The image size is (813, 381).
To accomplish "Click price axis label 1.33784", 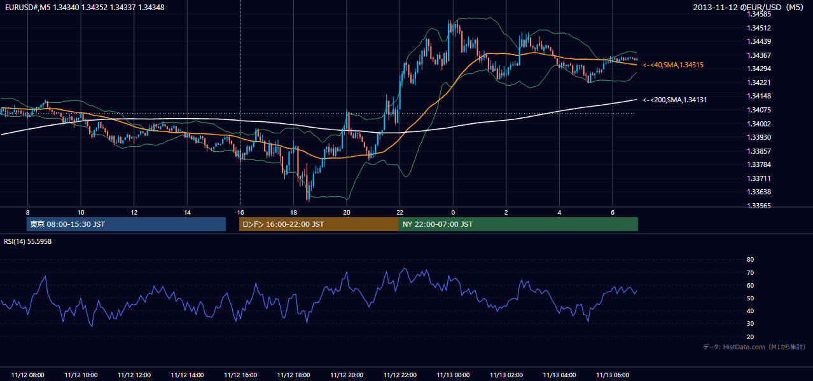I will coord(759,164).
